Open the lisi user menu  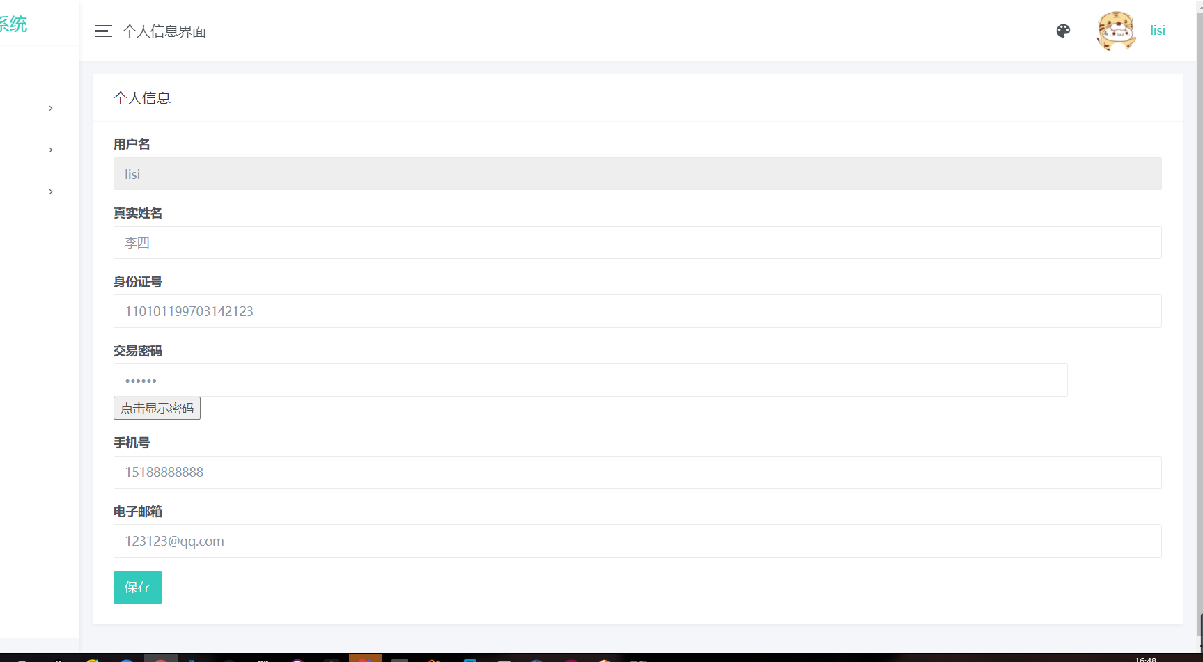point(1157,31)
